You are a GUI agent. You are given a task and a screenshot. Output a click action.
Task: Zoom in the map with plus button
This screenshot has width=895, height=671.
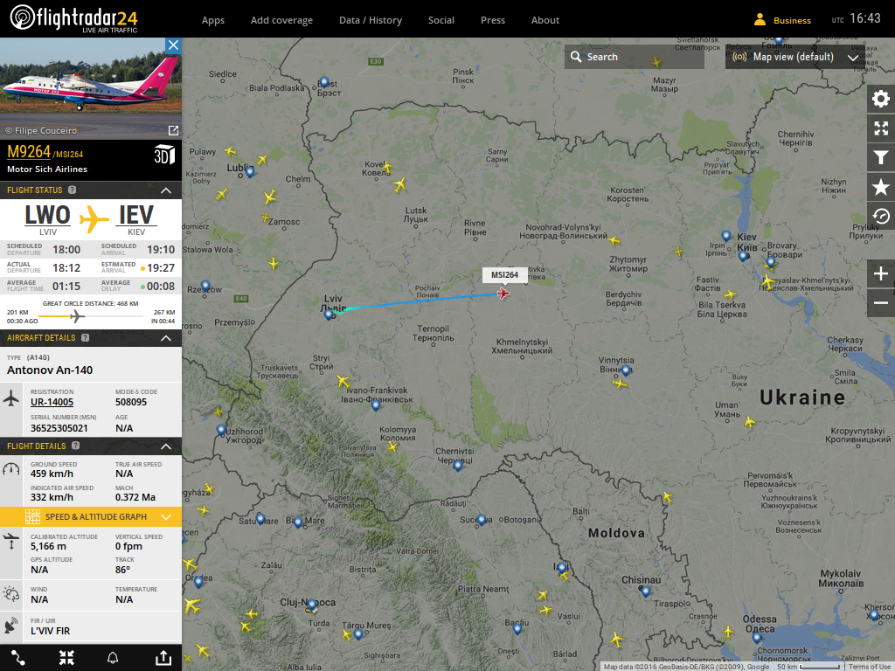click(x=881, y=273)
